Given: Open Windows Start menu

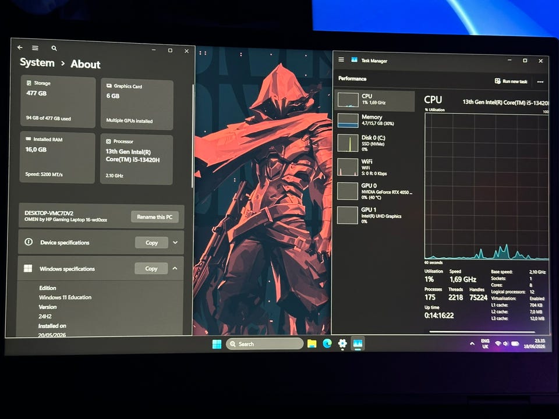Looking at the screenshot, I should click(217, 344).
